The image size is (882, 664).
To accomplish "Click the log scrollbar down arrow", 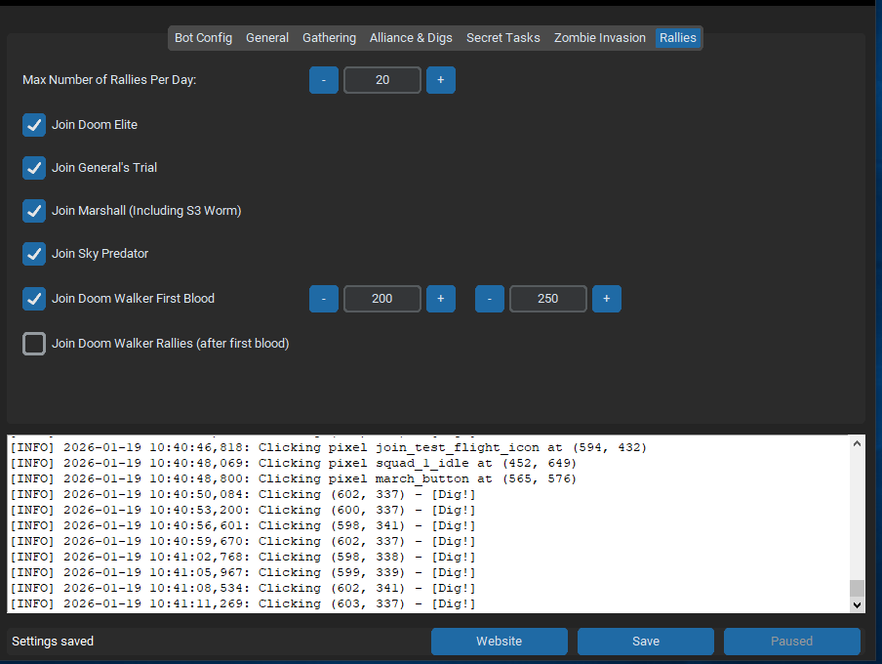I will pos(857,605).
